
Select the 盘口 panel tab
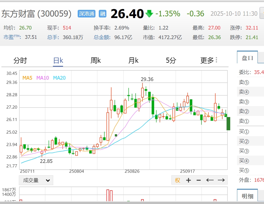(247, 58)
